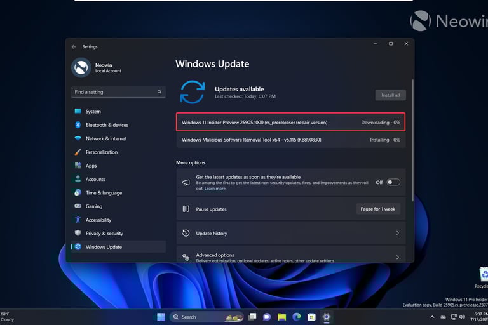Click the Advanced options gears icon
The height and width of the screenshot is (325, 488).
[x=186, y=257]
